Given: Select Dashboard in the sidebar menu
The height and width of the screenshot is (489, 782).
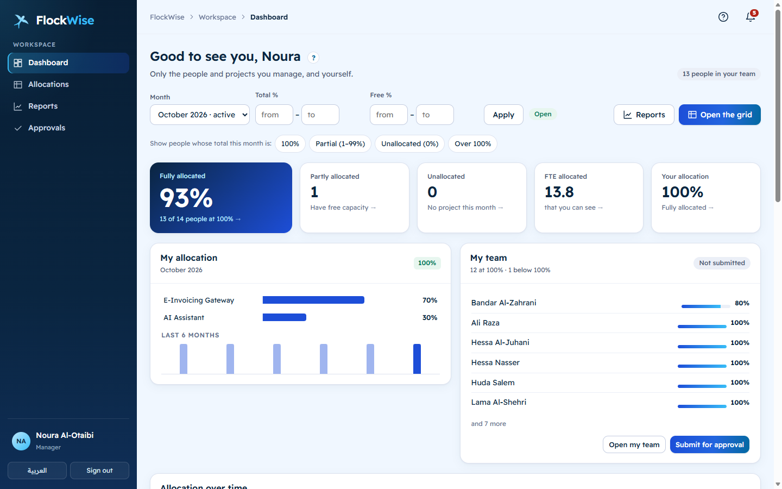Looking at the screenshot, I should 68,63.
